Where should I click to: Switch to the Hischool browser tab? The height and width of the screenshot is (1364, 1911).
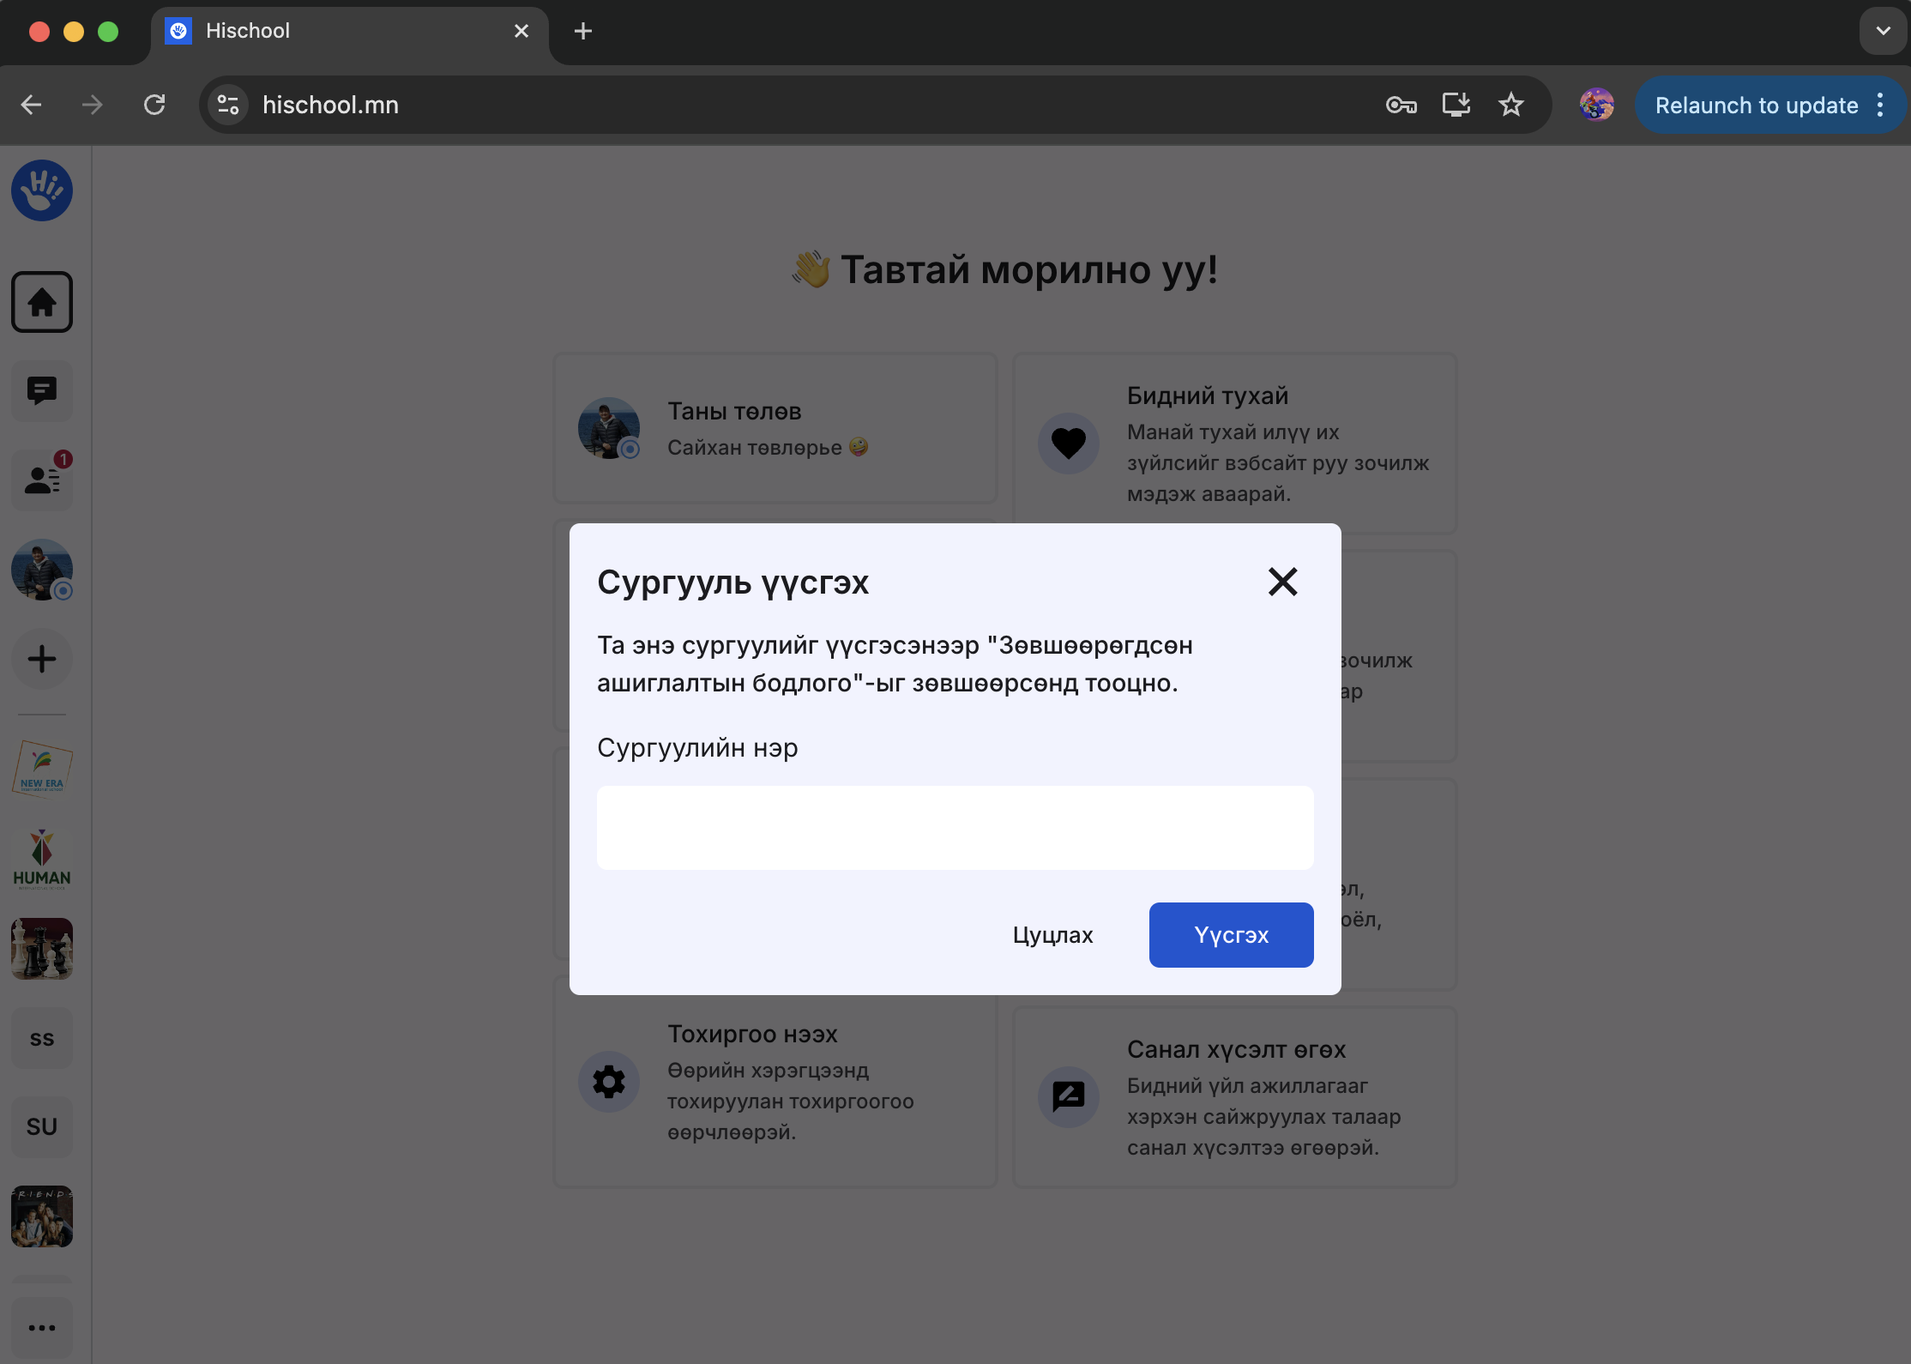click(335, 31)
